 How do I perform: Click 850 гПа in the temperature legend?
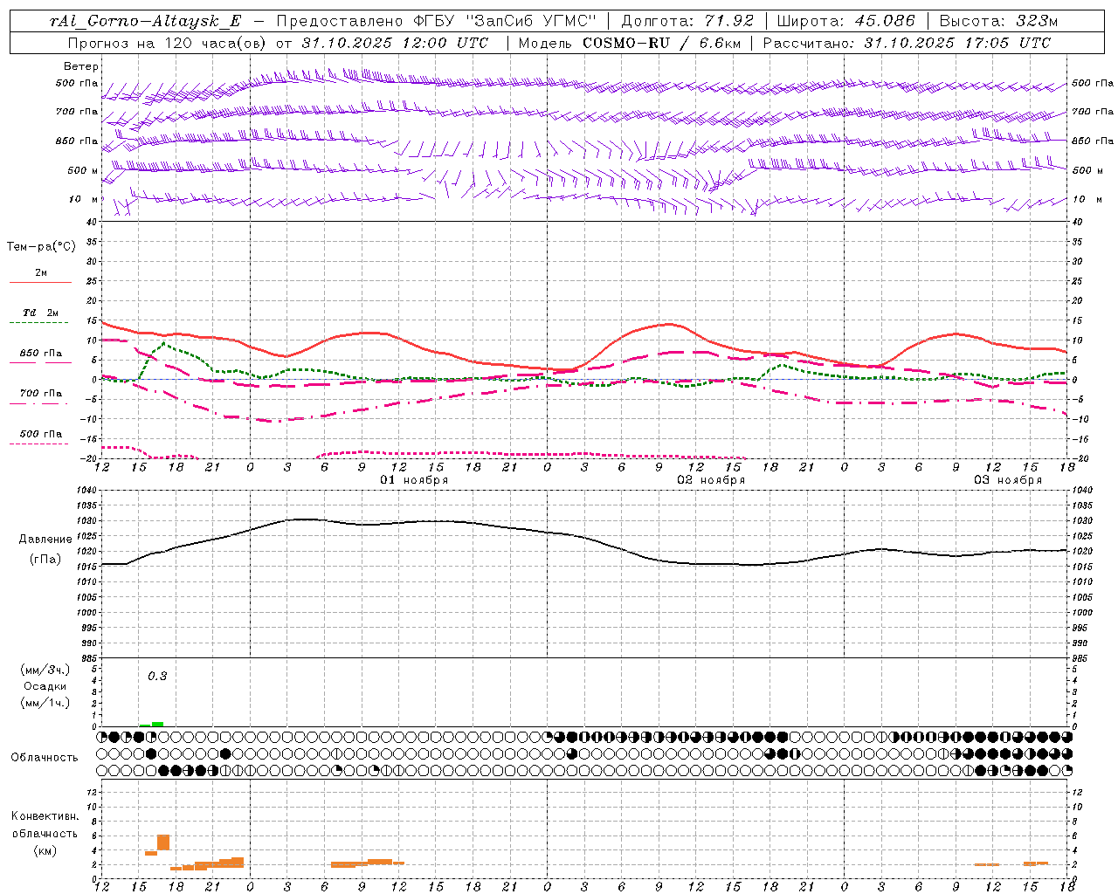click(41, 354)
